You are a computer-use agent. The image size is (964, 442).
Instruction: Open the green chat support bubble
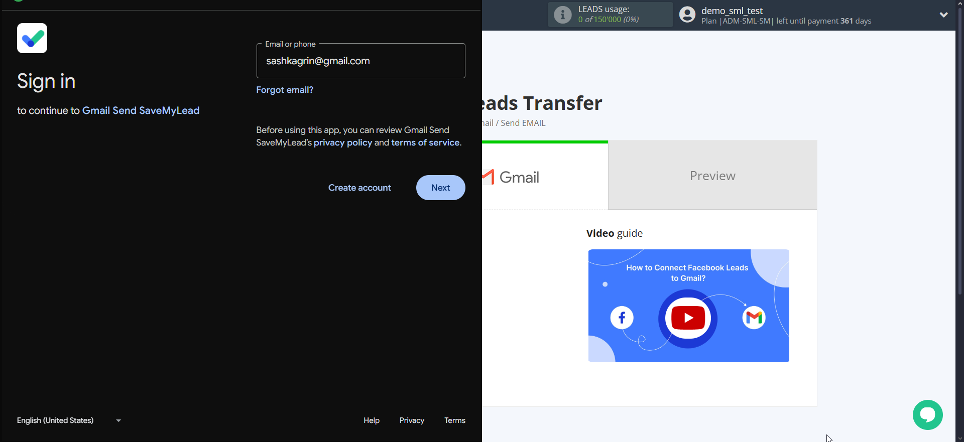[x=927, y=415]
